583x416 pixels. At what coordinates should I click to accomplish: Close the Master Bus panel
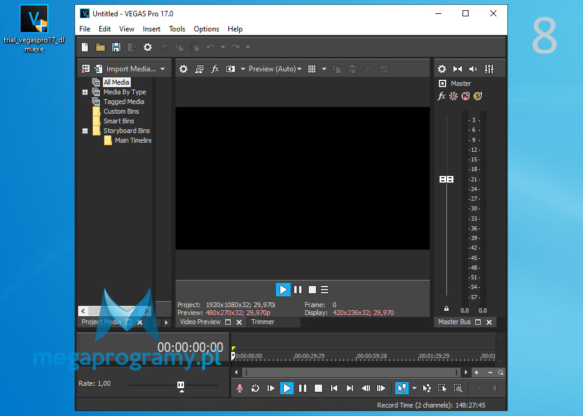(489, 322)
